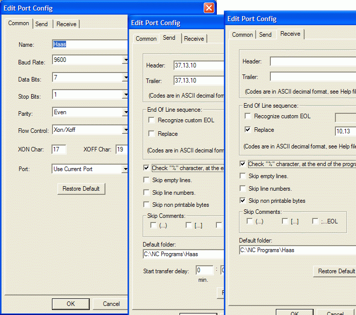The image size is (356, 315).
Task: Click Default folder field in Send dialog
Action: pyautogui.click(x=184, y=254)
